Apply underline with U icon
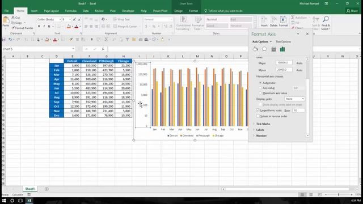 pos(49,27)
